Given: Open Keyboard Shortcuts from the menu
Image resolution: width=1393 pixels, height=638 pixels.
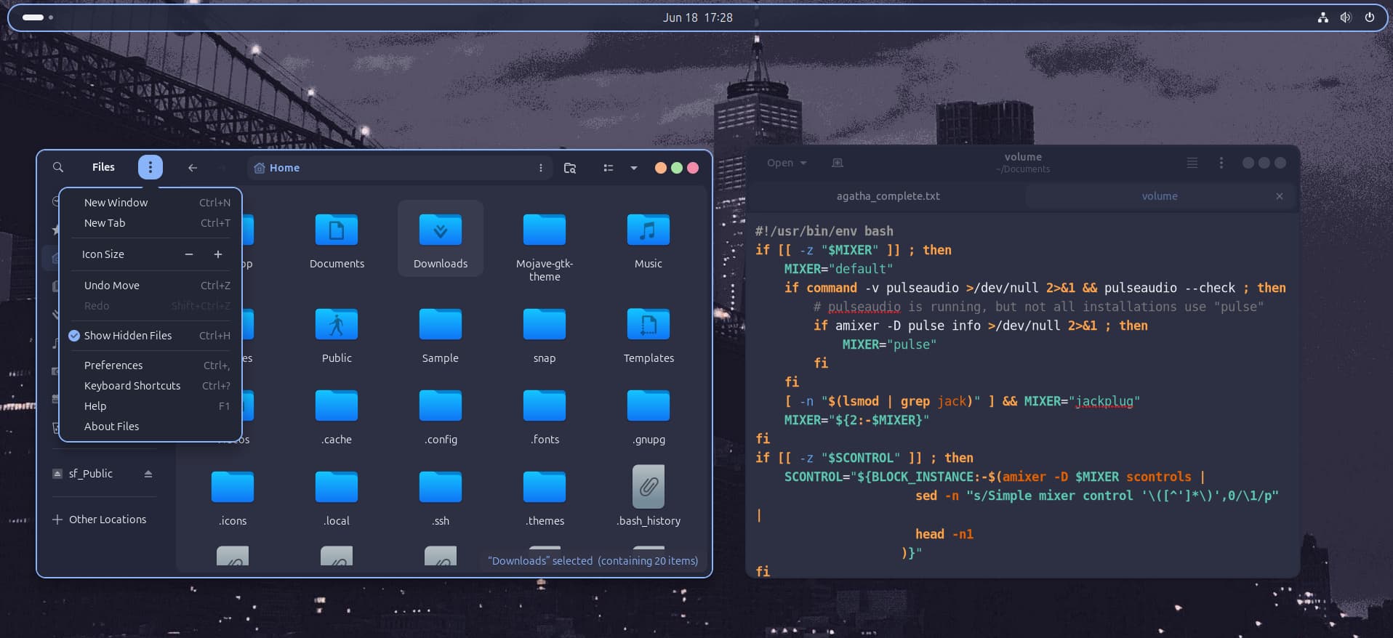Looking at the screenshot, I should point(150,386).
